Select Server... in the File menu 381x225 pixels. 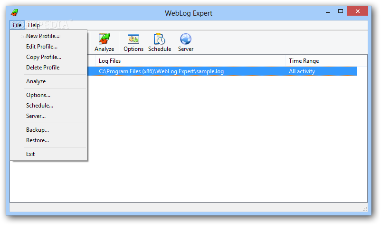(x=48, y=116)
